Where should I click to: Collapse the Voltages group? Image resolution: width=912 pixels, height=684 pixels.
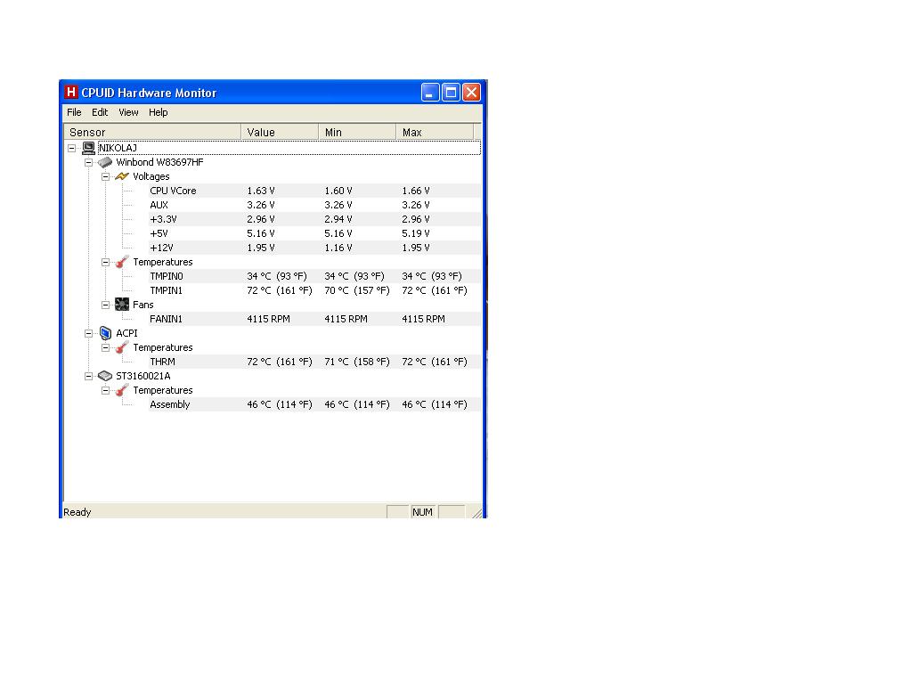105,177
